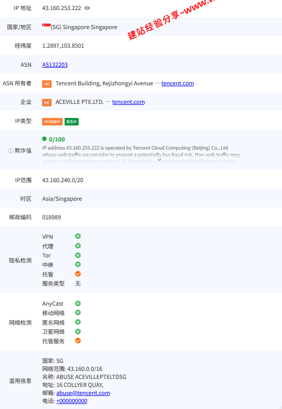Click the 卫星网络 status cross icon
The height and width of the screenshot is (409, 282).
[x=78, y=332]
